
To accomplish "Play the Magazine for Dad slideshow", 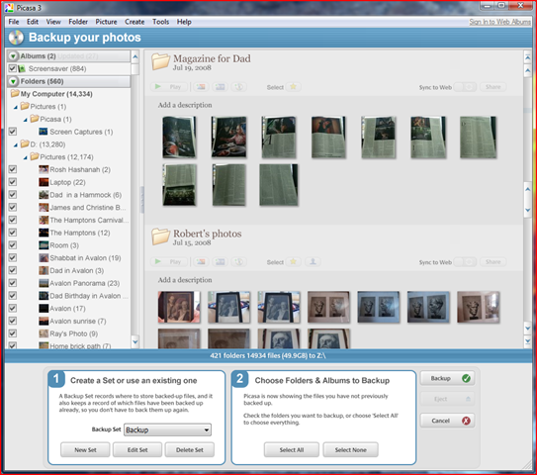I will click(169, 87).
